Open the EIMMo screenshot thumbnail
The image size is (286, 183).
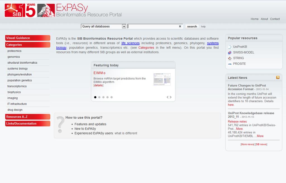click(x=162, y=80)
